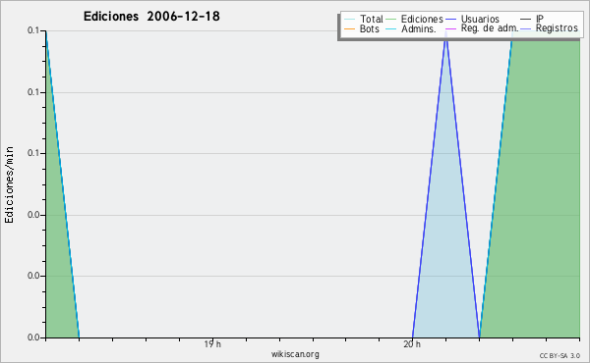Click the chart title Ediciones 2006-12-18

(x=151, y=17)
